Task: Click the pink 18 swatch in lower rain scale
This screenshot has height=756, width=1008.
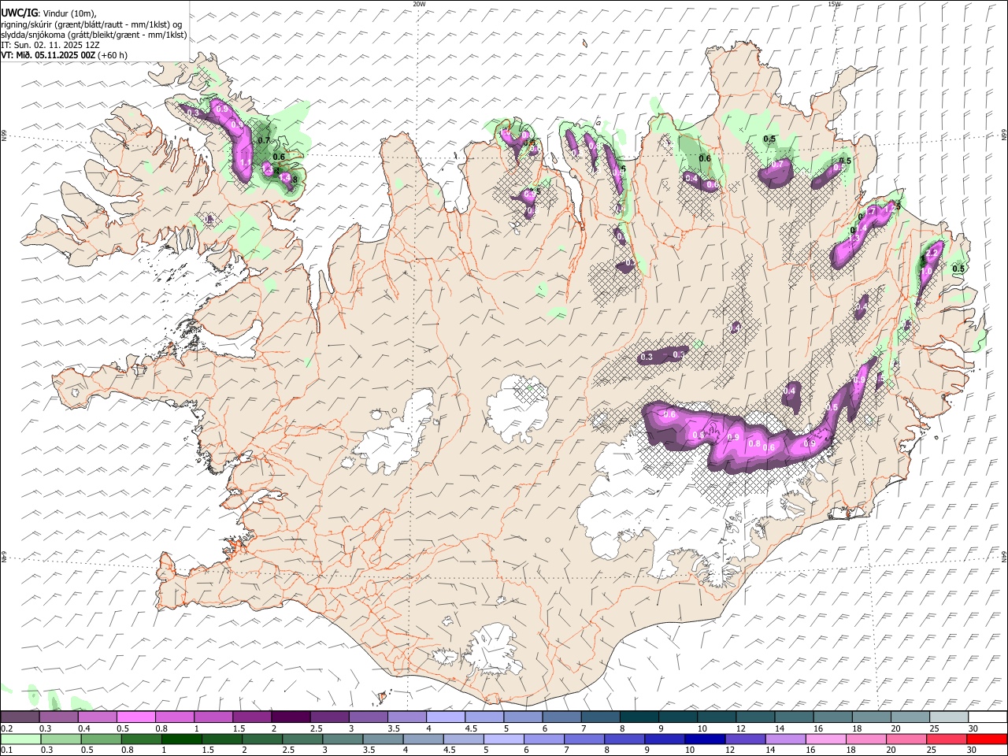Action: [866, 739]
